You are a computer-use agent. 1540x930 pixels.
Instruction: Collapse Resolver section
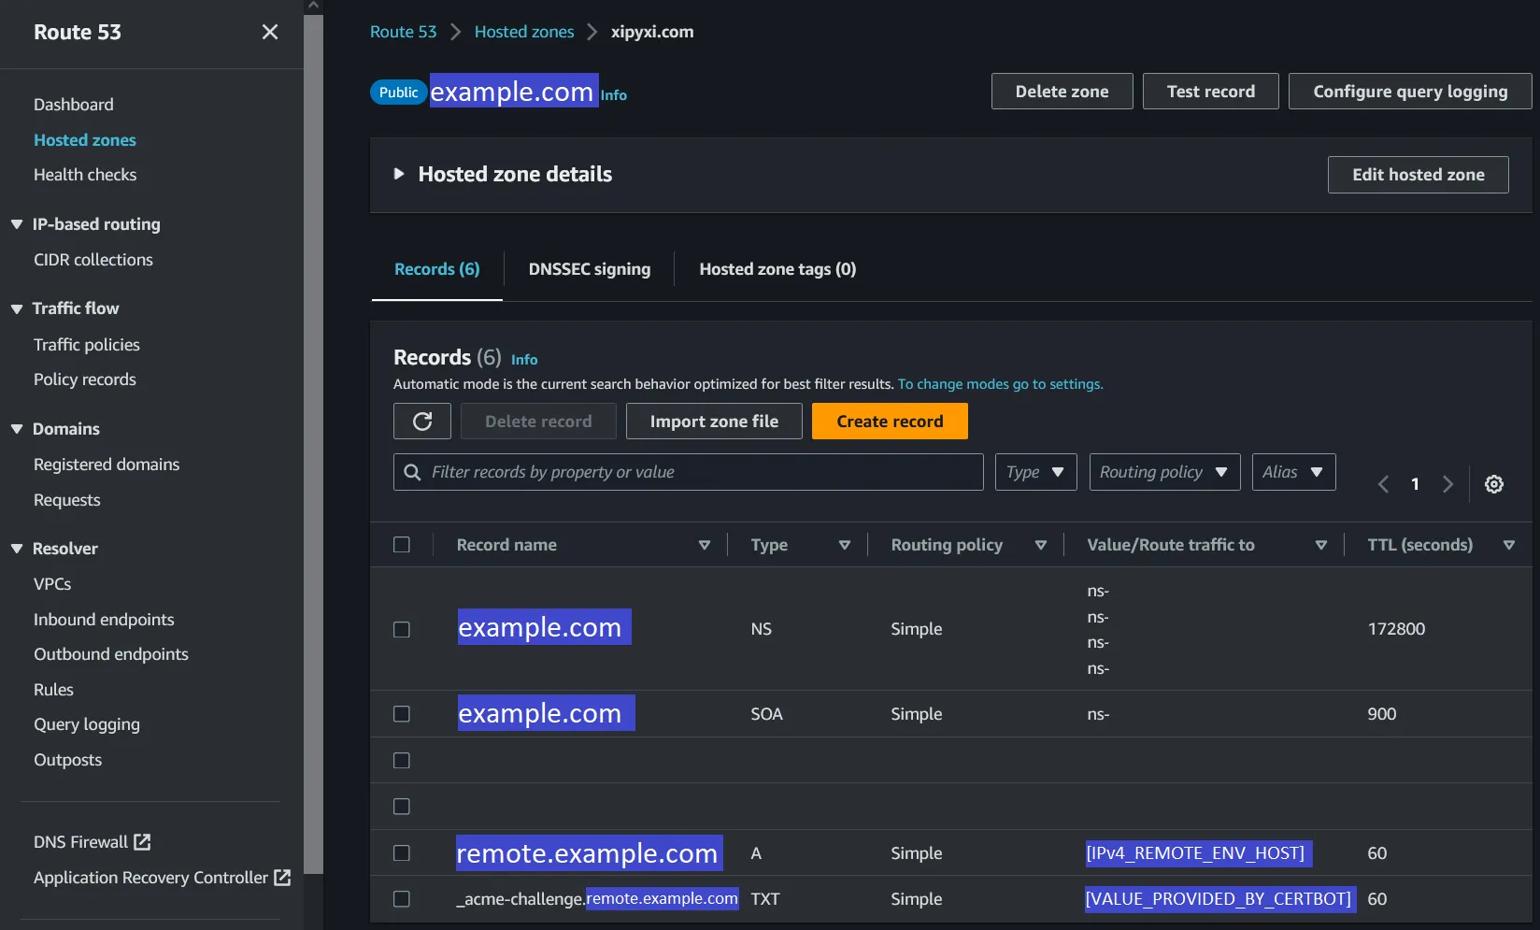tap(17, 549)
